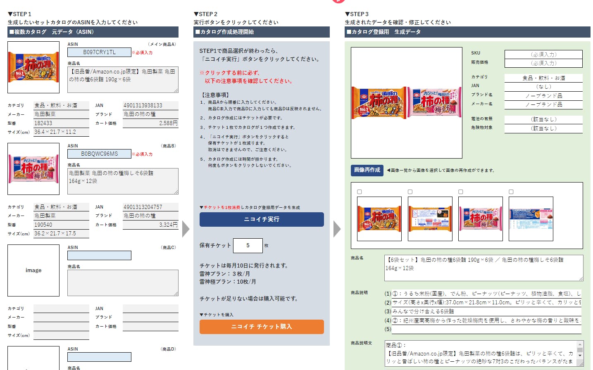Screen dimensions: 593x370
Task: Select the product B pink ume-shiso image
Action: point(33,169)
